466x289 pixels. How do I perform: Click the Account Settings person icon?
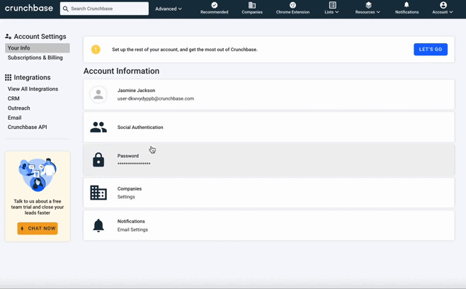pyautogui.click(x=8, y=37)
